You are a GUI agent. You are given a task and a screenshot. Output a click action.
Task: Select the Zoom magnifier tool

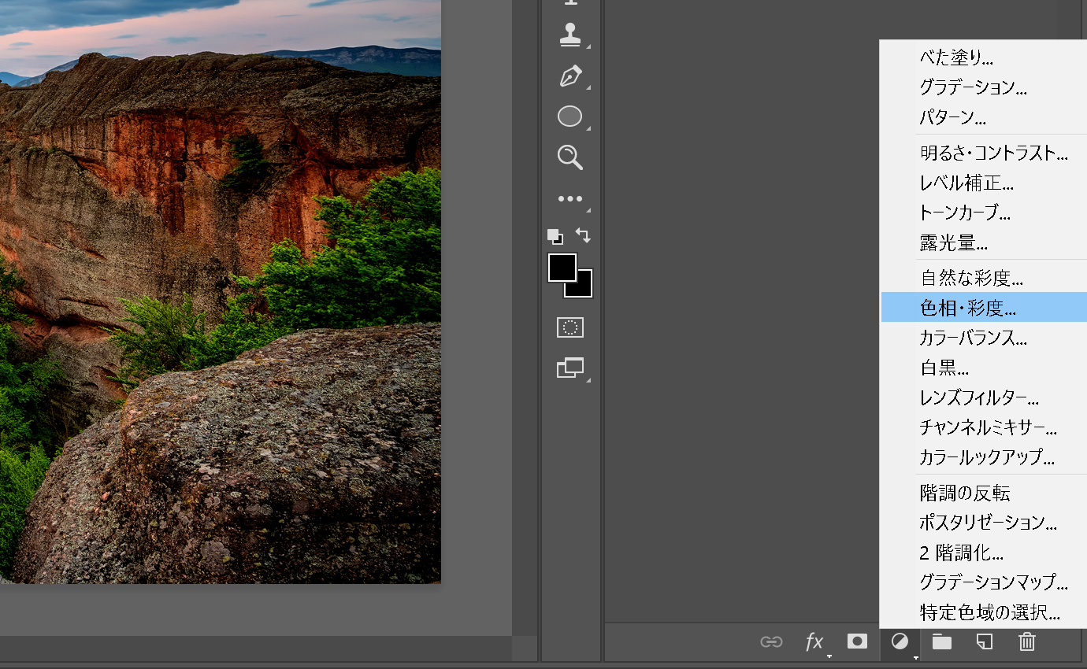pos(569,157)
